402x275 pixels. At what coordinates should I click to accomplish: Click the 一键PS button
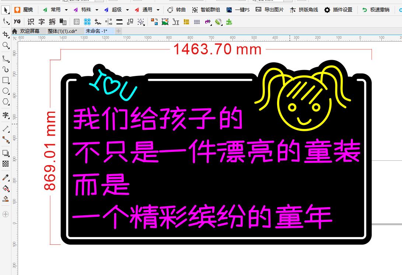[238, 10]
